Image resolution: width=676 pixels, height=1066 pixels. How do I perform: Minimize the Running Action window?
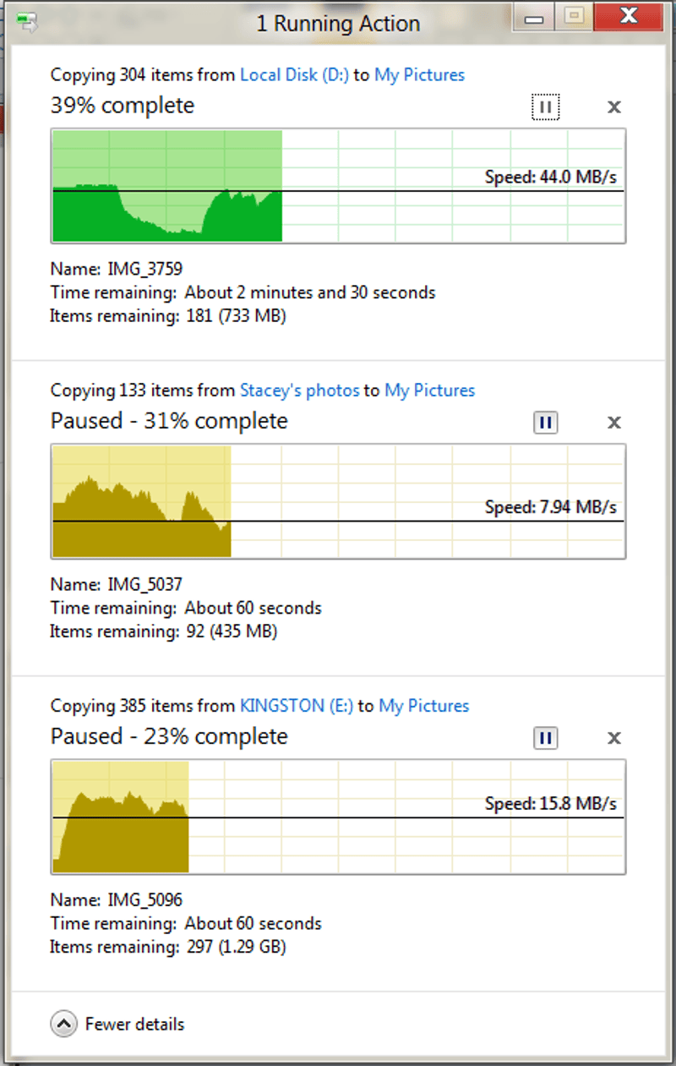534,17
